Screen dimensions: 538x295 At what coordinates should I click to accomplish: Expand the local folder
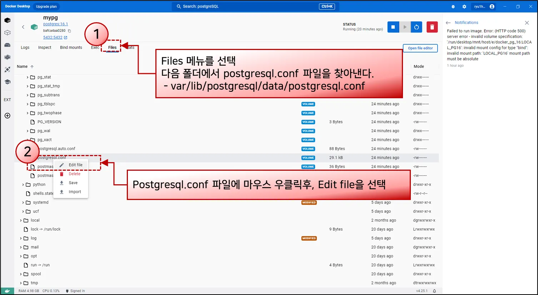coord(21,220)
